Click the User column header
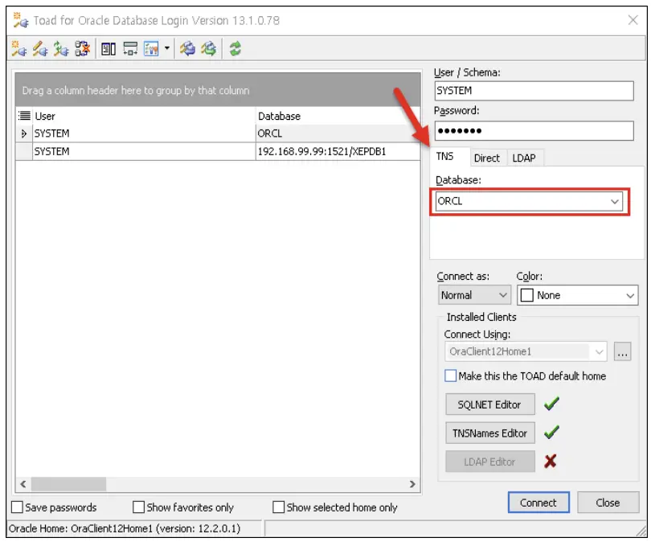This screenshot has height=542, width=651. [144, 116]
